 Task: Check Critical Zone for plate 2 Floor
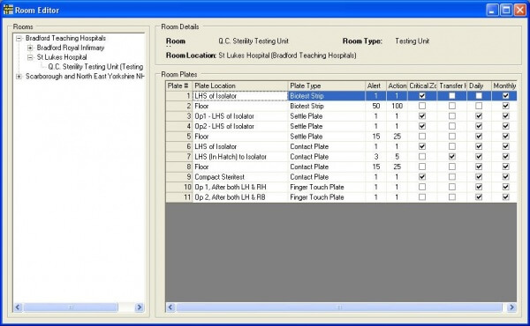(422, 106)
